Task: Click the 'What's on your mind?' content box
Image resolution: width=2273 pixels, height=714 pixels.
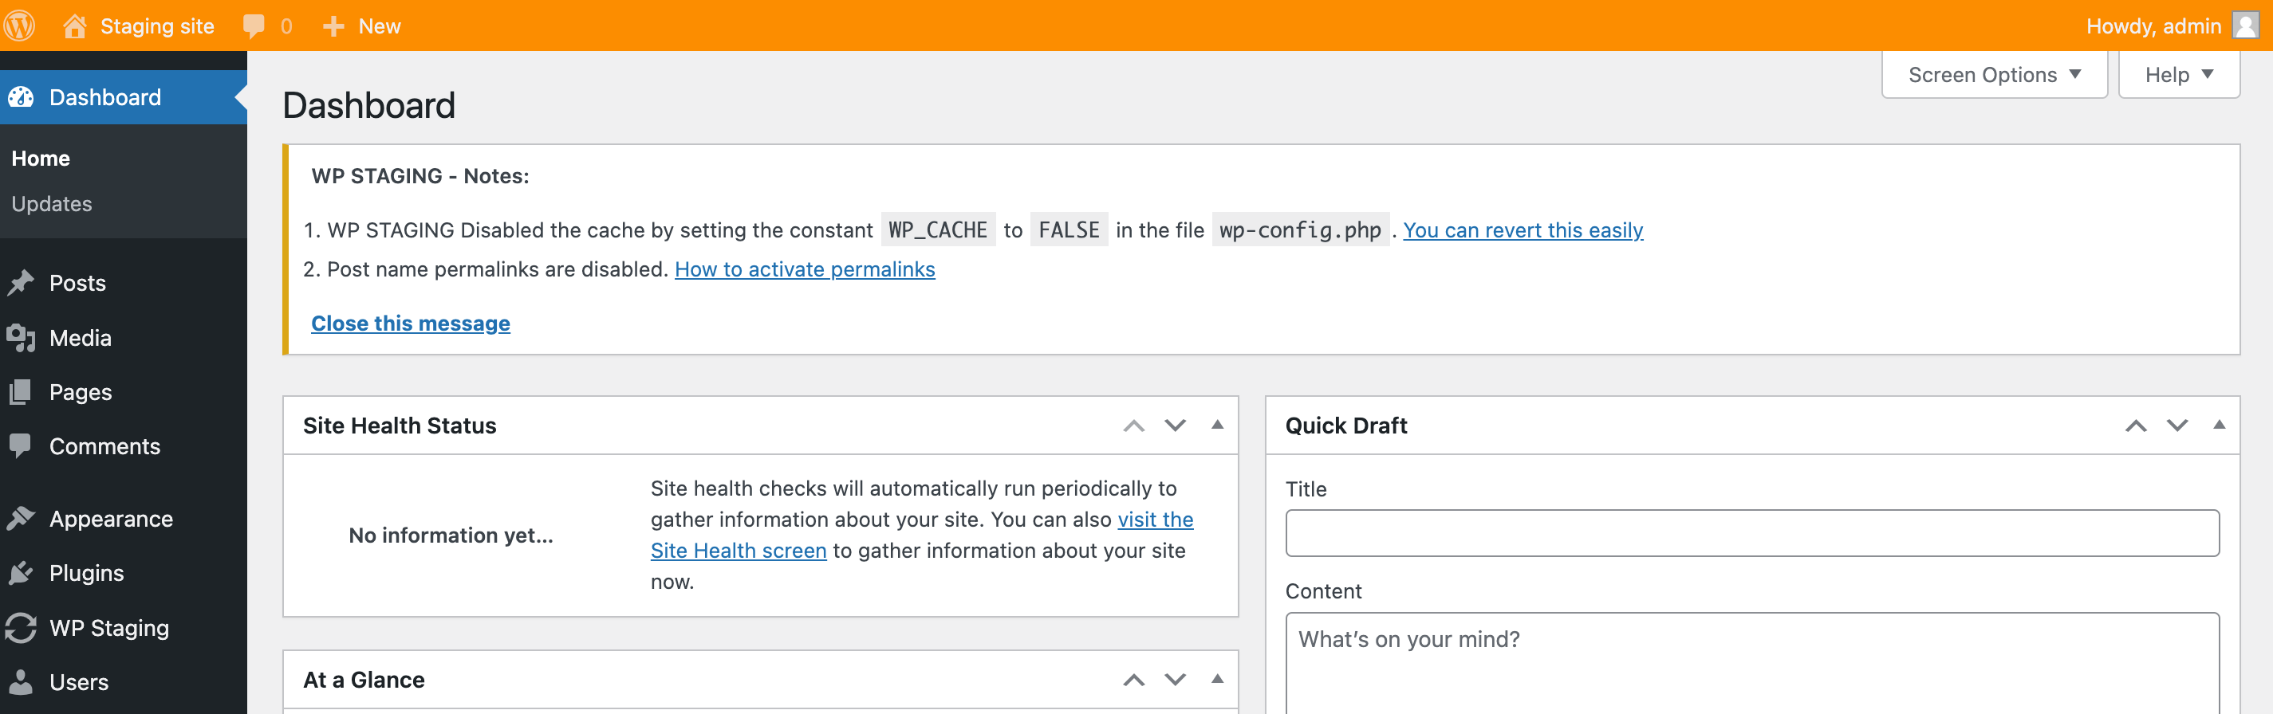Action: coord(1752,663)
